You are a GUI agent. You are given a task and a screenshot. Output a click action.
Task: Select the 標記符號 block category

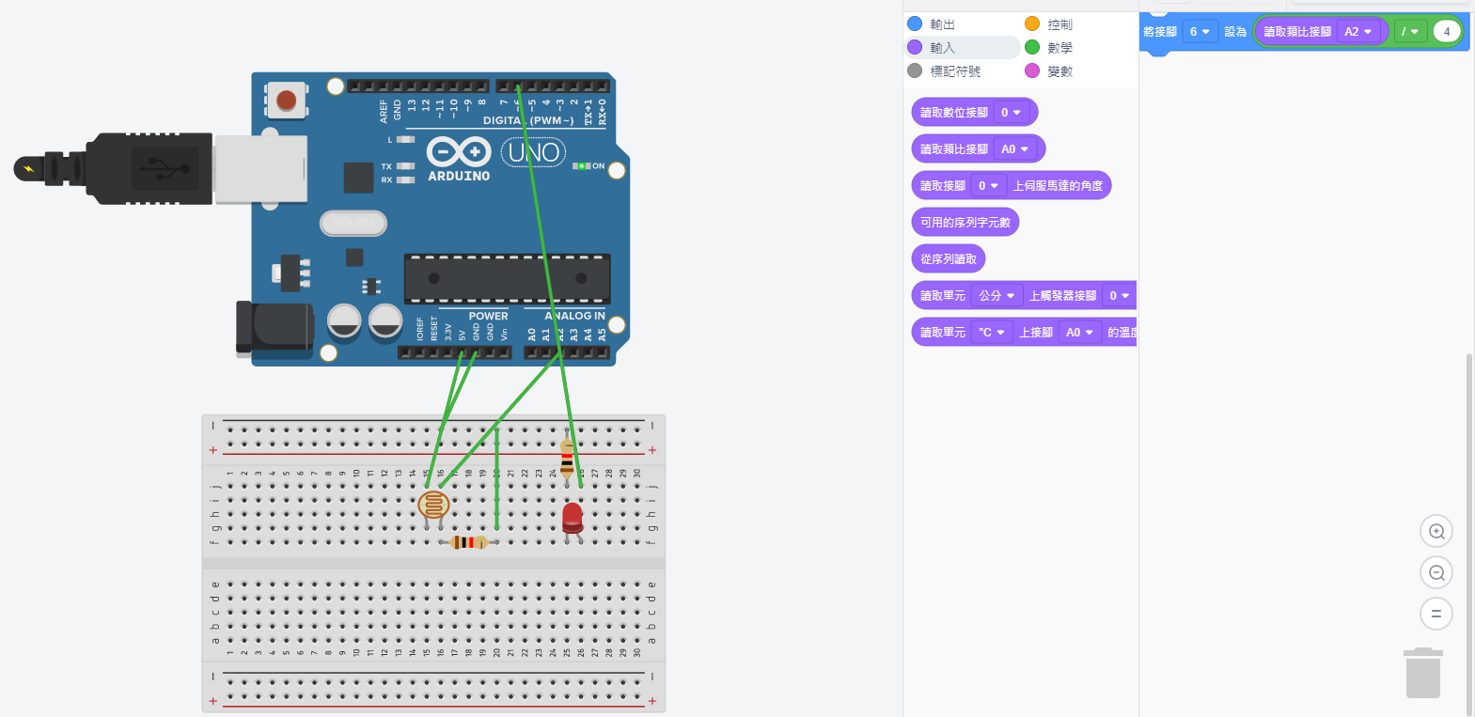[953, 71]
